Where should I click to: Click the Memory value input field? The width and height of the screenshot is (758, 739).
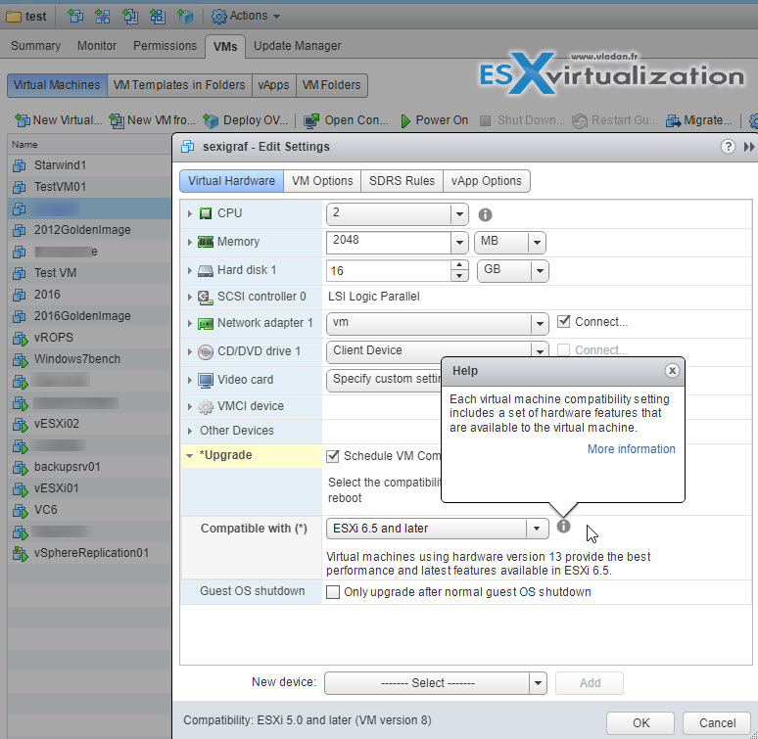[389, 243]
